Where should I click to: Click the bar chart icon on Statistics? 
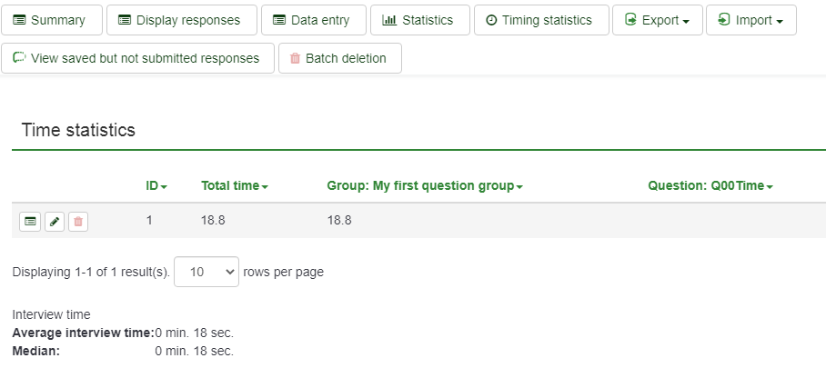389,20
